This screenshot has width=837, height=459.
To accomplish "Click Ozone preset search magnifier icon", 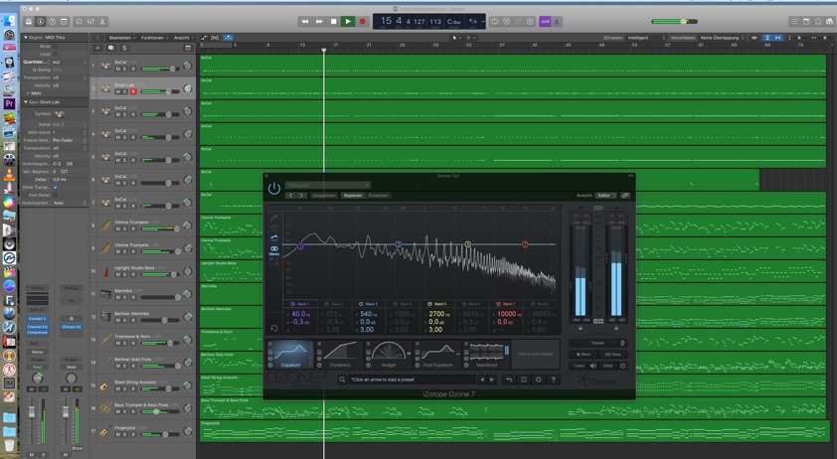I will point(342,380).
